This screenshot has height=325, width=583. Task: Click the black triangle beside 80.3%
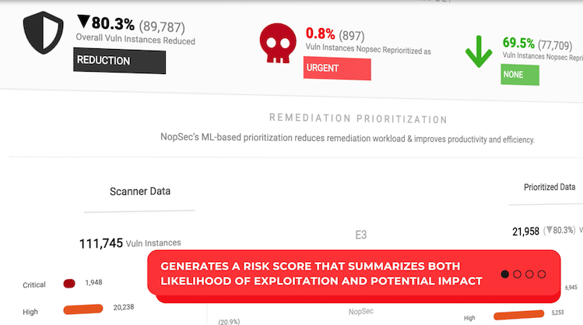click(83, 22)
